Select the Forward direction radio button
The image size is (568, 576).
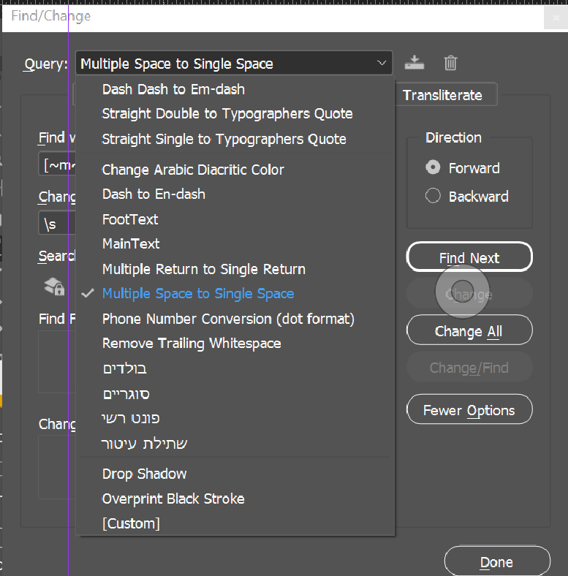click(433, 168)
